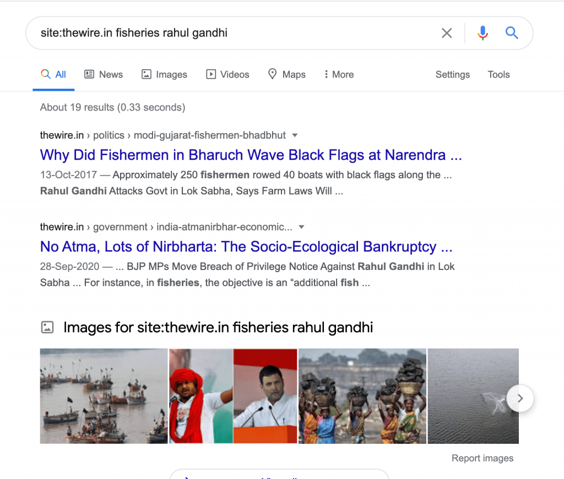Screen dimensions: 564x479
Task: Open Settings in the search toolbar
Action: pos(452,75)
